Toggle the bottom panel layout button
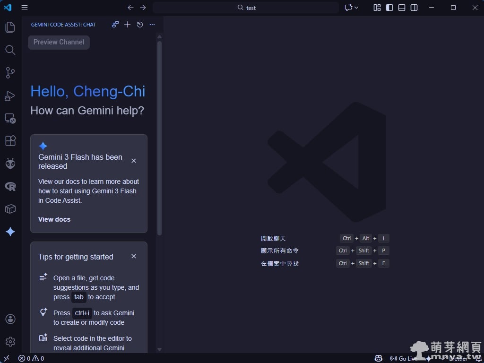Screen dimensions: 484x363 [402, 8]
